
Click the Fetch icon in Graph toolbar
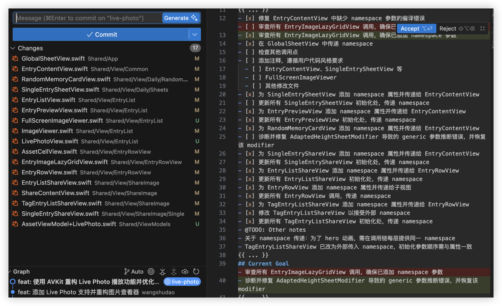pyautogui.click(x=162, y=272)
